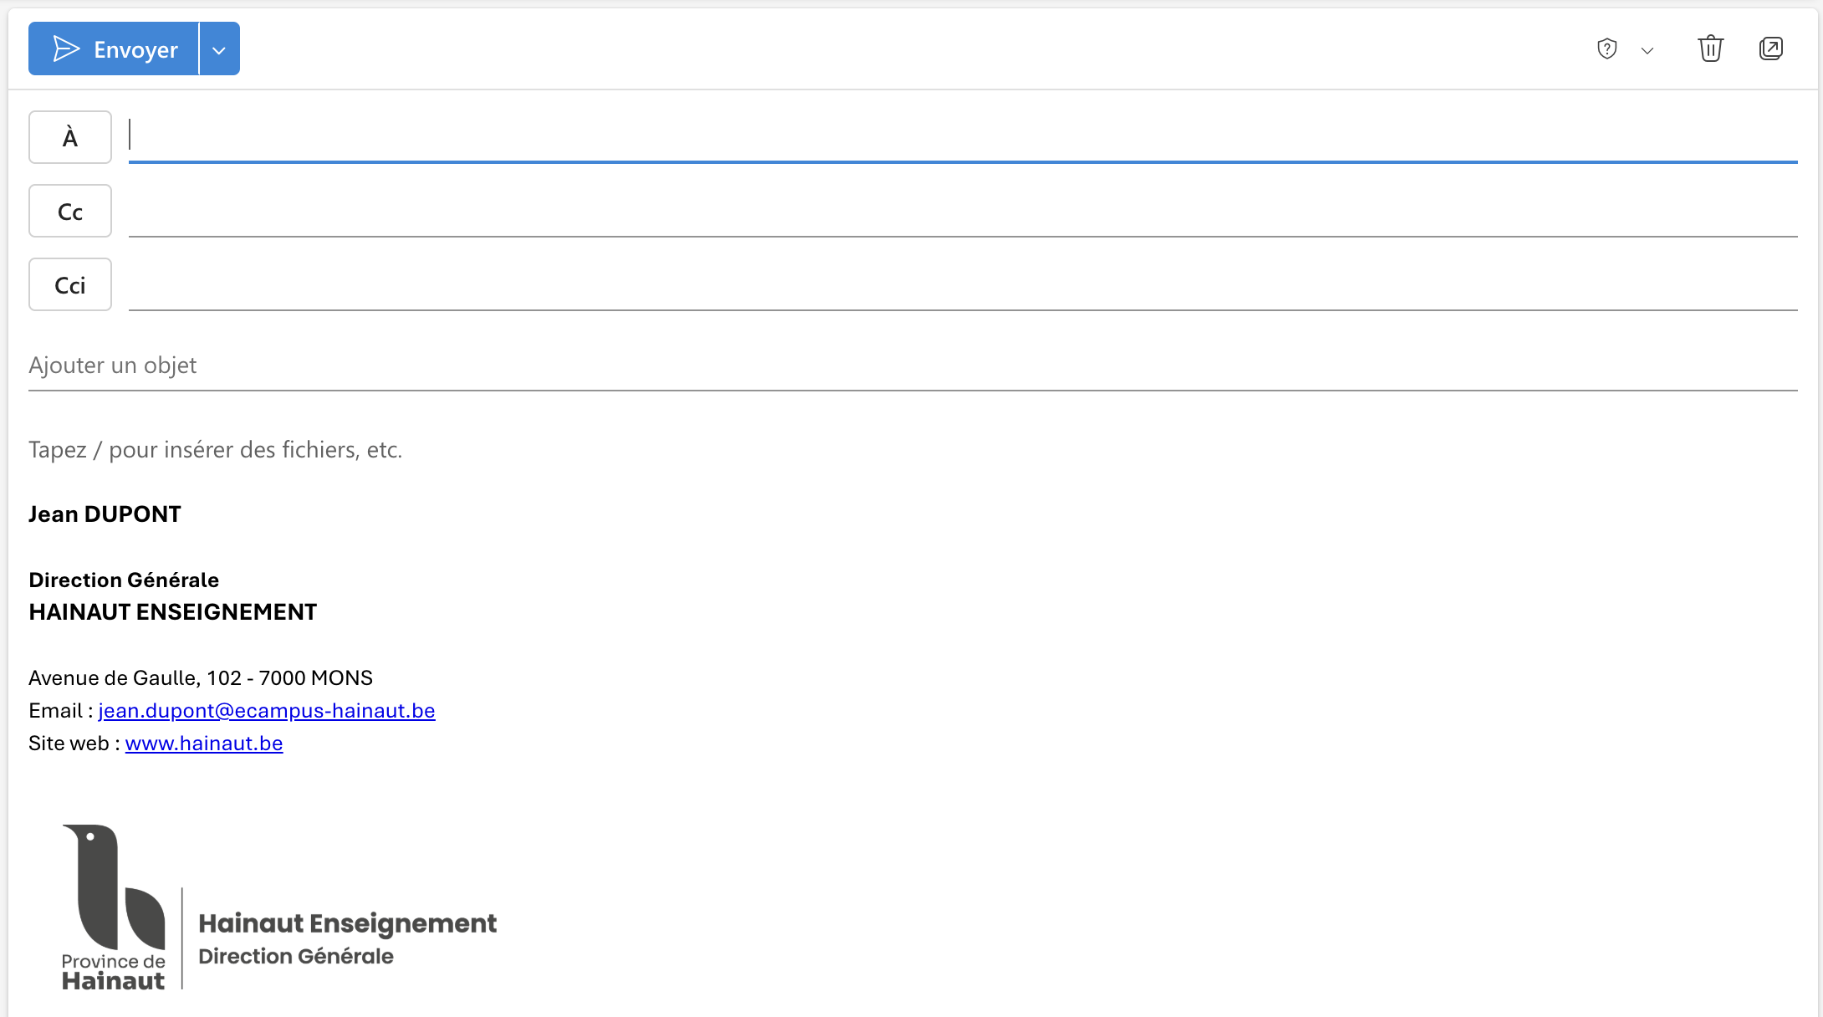The width and height of the screenshot is (1823, 1017).
Task: Click the À recipient button
Action: pyautogui.click(x=70, y=137)
